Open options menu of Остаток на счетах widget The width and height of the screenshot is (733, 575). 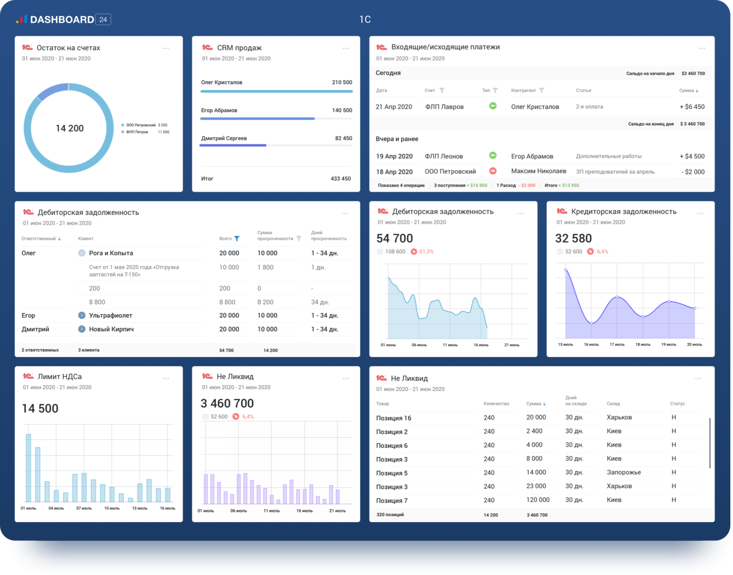[x=166, y=48]
